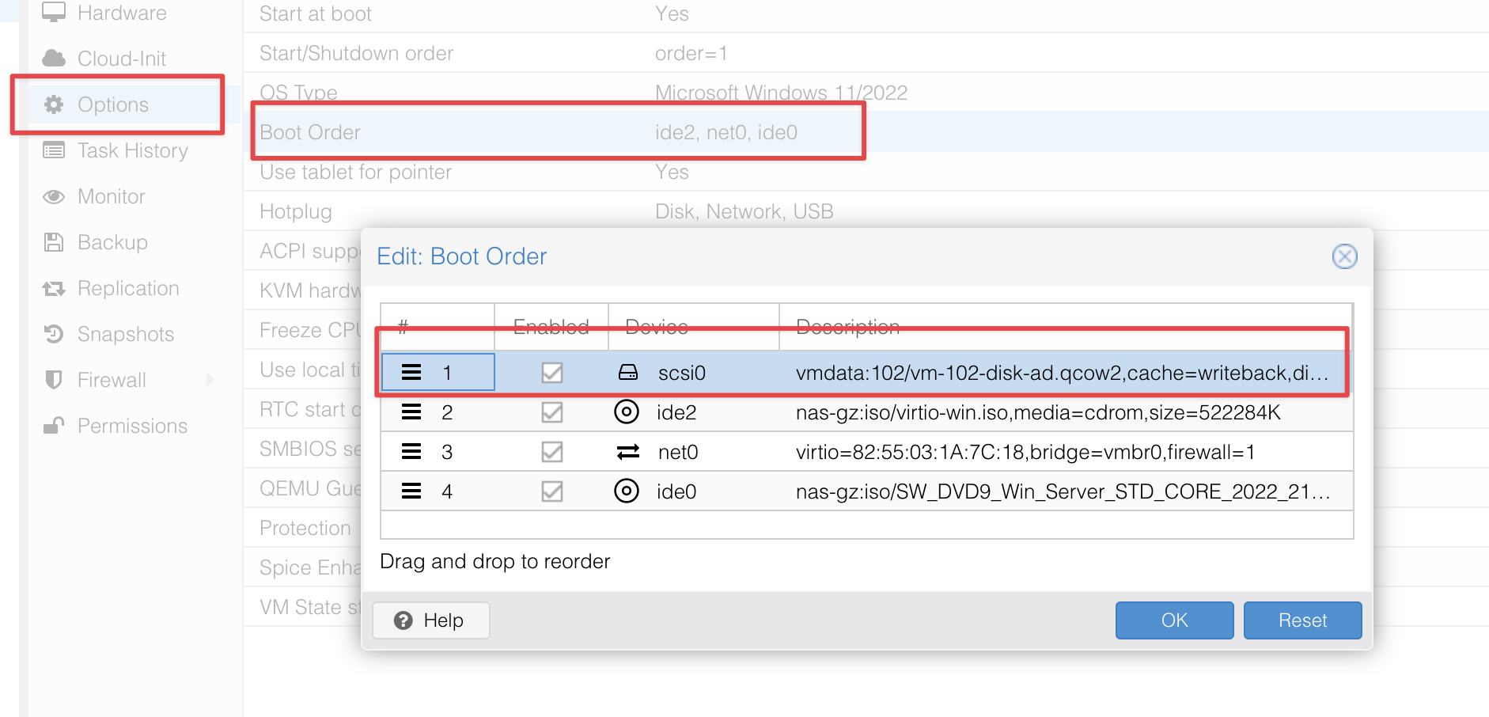Click the Snapshots history icon in sidebar
Image resolution: width=1489 pixels, height=717 pixels.
tap(54, 334)
